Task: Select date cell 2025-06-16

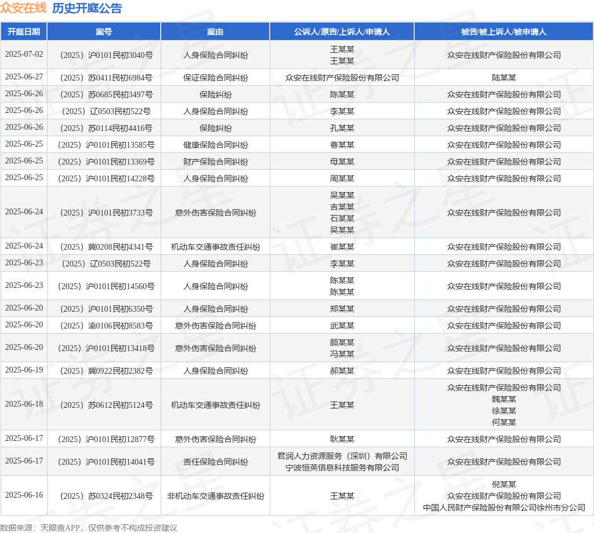Action: tap(24, 495)
